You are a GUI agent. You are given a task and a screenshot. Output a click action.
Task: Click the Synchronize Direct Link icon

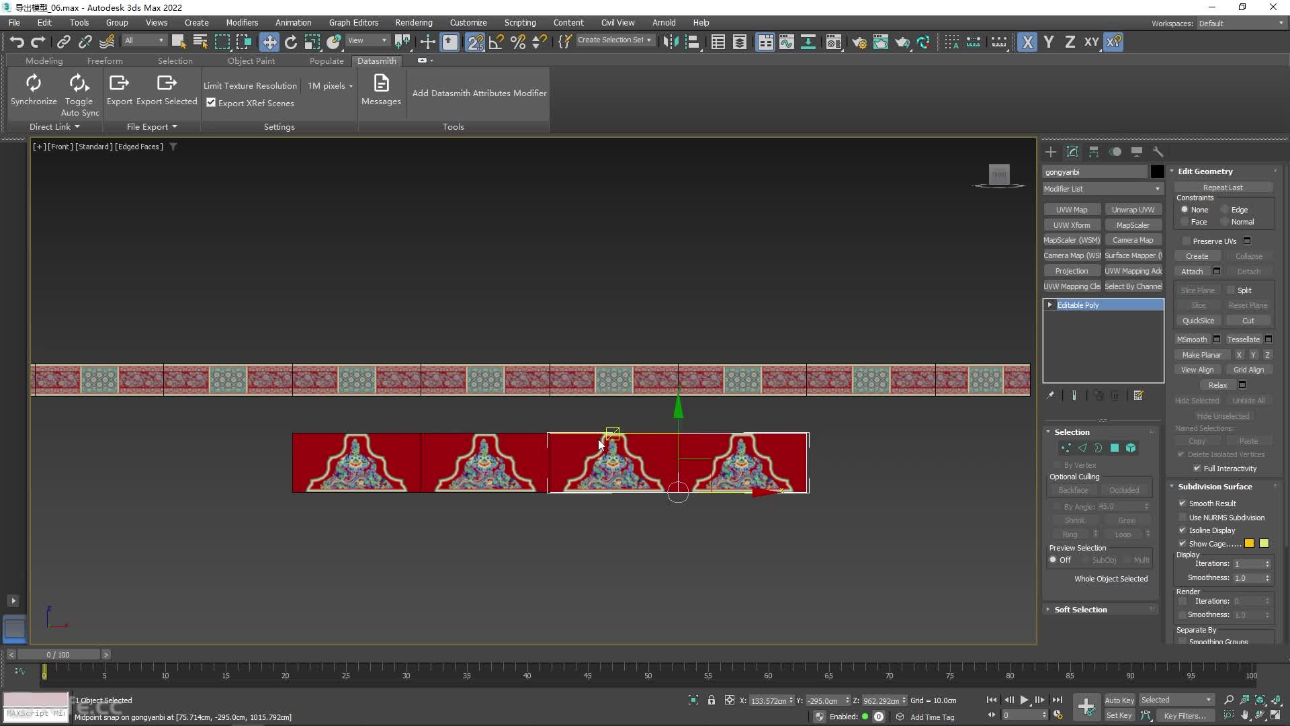[34, 83]
